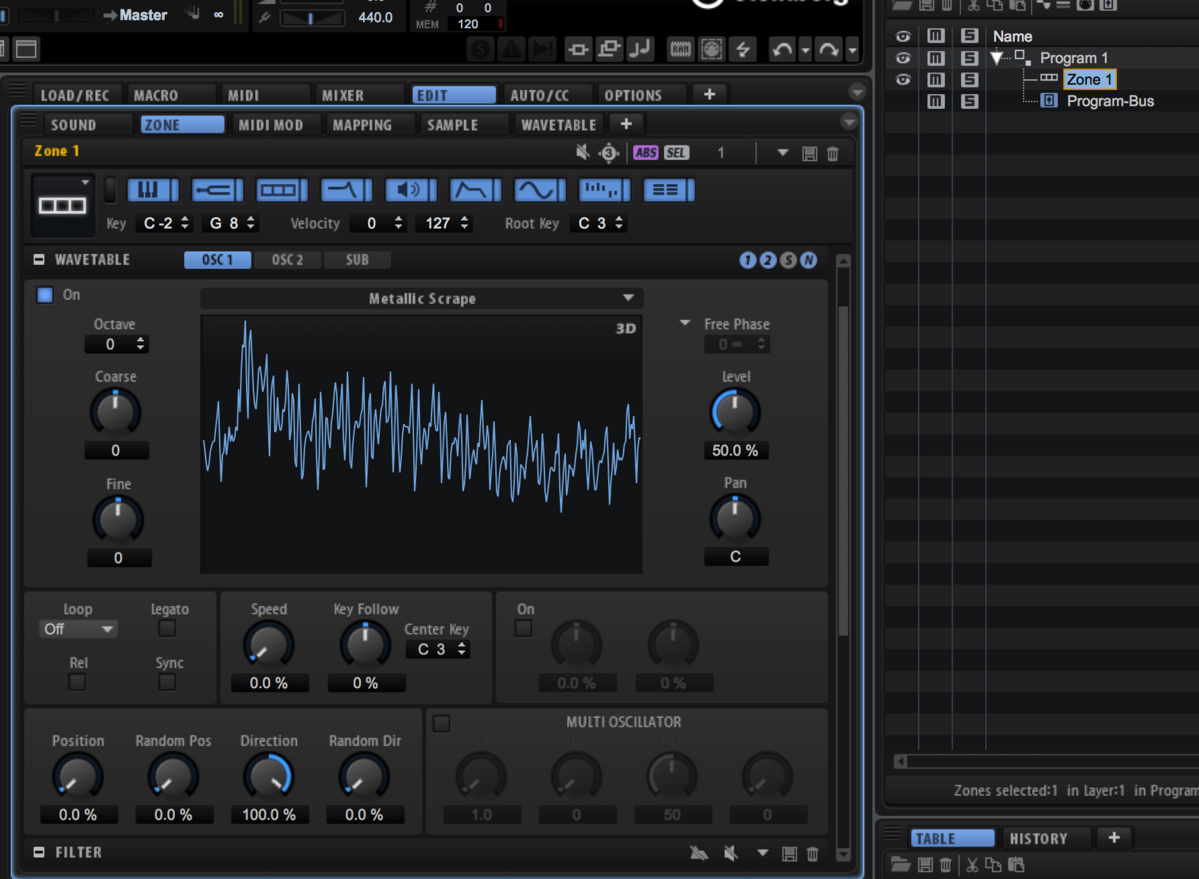Screen dimensions: 1199x879
Task: Open the filter section icon in zone toolbar
Action: [346, 190]
